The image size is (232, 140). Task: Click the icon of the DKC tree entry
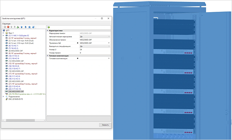pyautogui.click(x=6, y=99)
